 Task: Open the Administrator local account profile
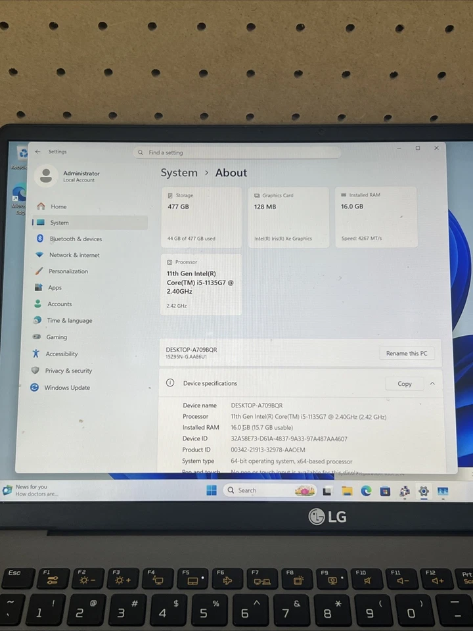click(67, 176)
